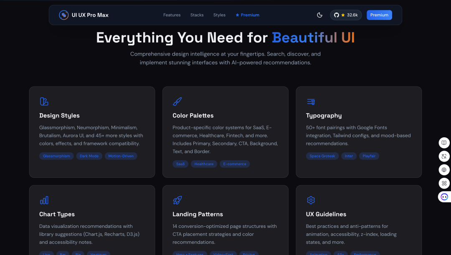This screenshot has height=255, width=451.
Task: Toggle dark mode with the moon icon
Action: (x=320, y=15)
